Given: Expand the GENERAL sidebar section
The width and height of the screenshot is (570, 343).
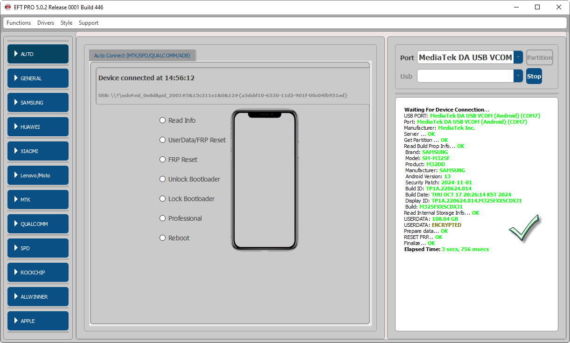Looking at the screenshot, I should pyautogui.click(x=38, y=78).
